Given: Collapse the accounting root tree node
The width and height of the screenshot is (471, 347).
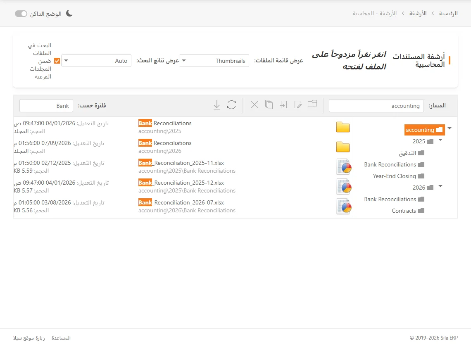Looking at the screenshot, I should point(450,128).
